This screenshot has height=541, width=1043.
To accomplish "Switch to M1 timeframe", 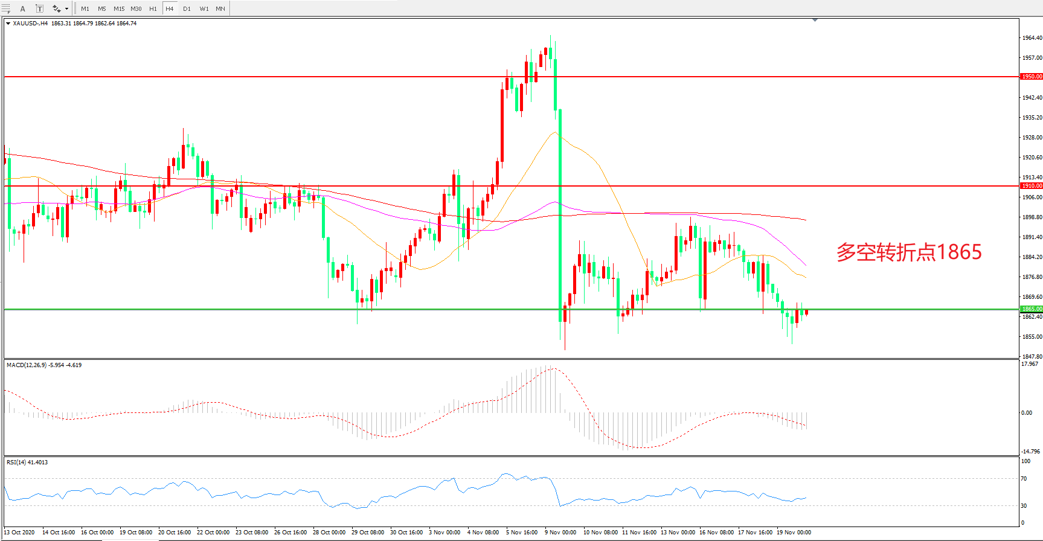I will (x=85, y=8).
